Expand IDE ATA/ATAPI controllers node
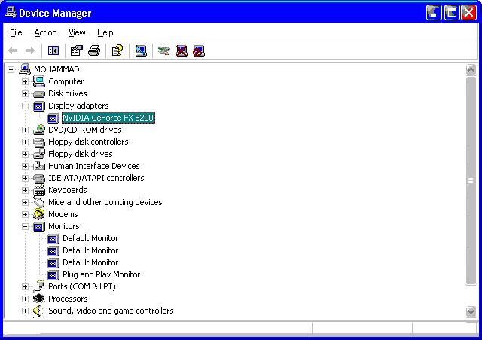The height and width of the screenshot is (340, 482). (25, 178)
